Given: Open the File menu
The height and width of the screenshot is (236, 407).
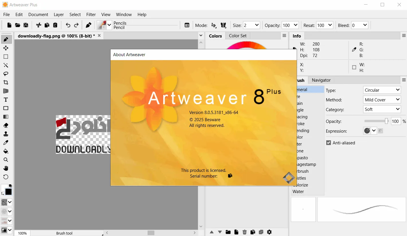Looking at the screenshot, I should [x=6, y=14].
